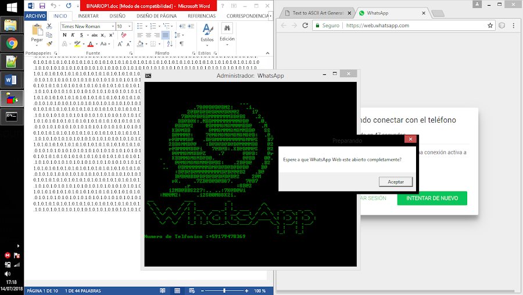Expand the numbered list style dropdown
The image size is (523, 295).
(159, 26)
